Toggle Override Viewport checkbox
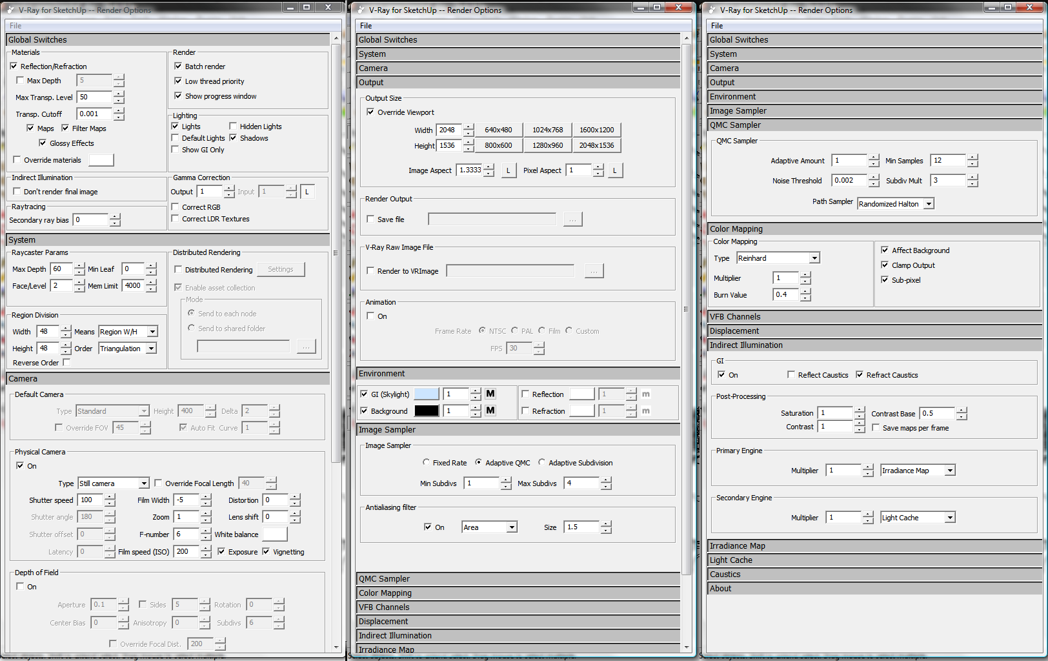The image size is (1048, 661). click(370, 112)
